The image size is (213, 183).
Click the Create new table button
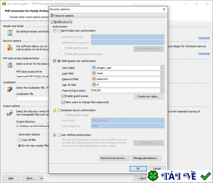click(x=149, y=96)
